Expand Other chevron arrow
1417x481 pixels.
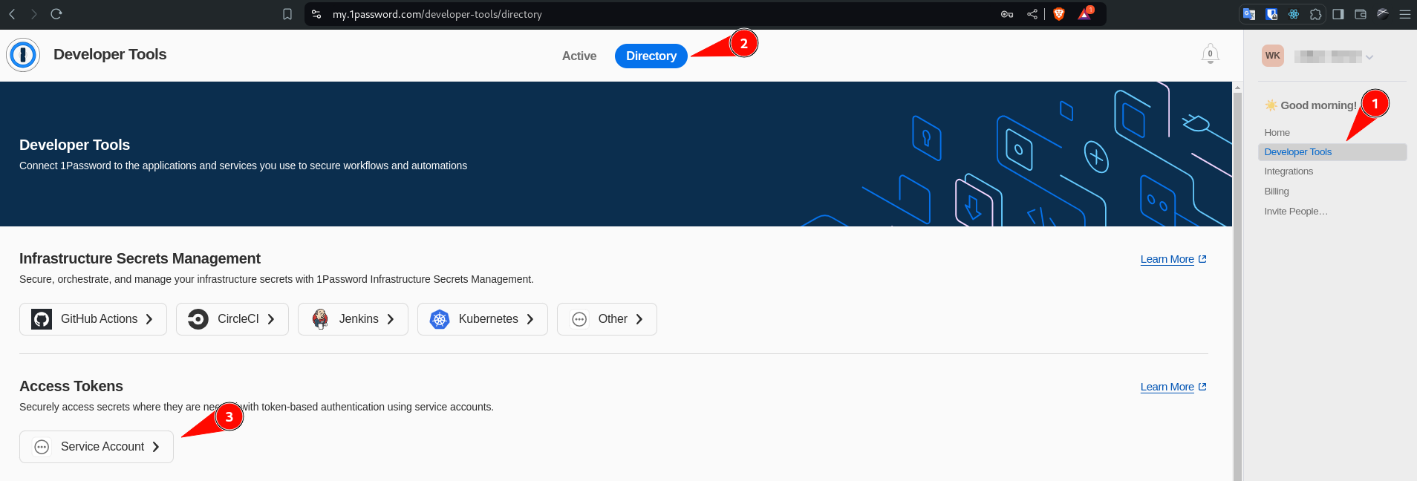639,319
